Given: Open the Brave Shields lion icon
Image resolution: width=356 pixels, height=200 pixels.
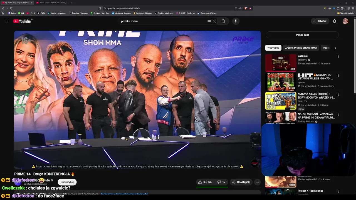Looking at the screenshot, I should point(246,8).
